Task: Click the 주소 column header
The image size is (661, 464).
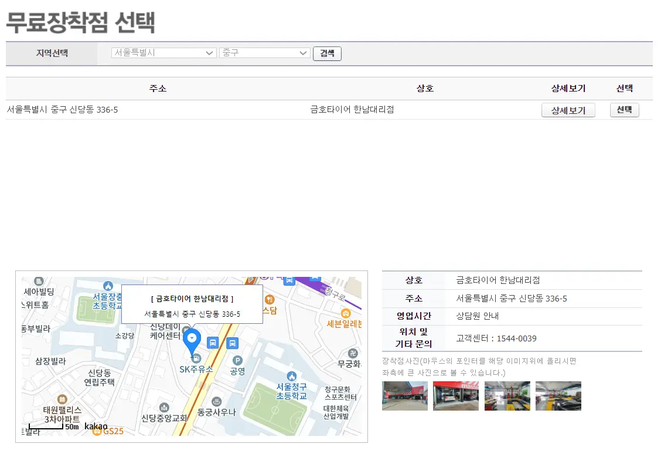Action: click(x=158, y=89)
